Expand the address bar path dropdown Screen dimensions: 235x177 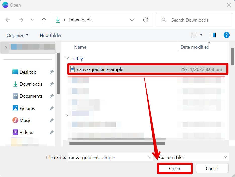coord(132,20)
